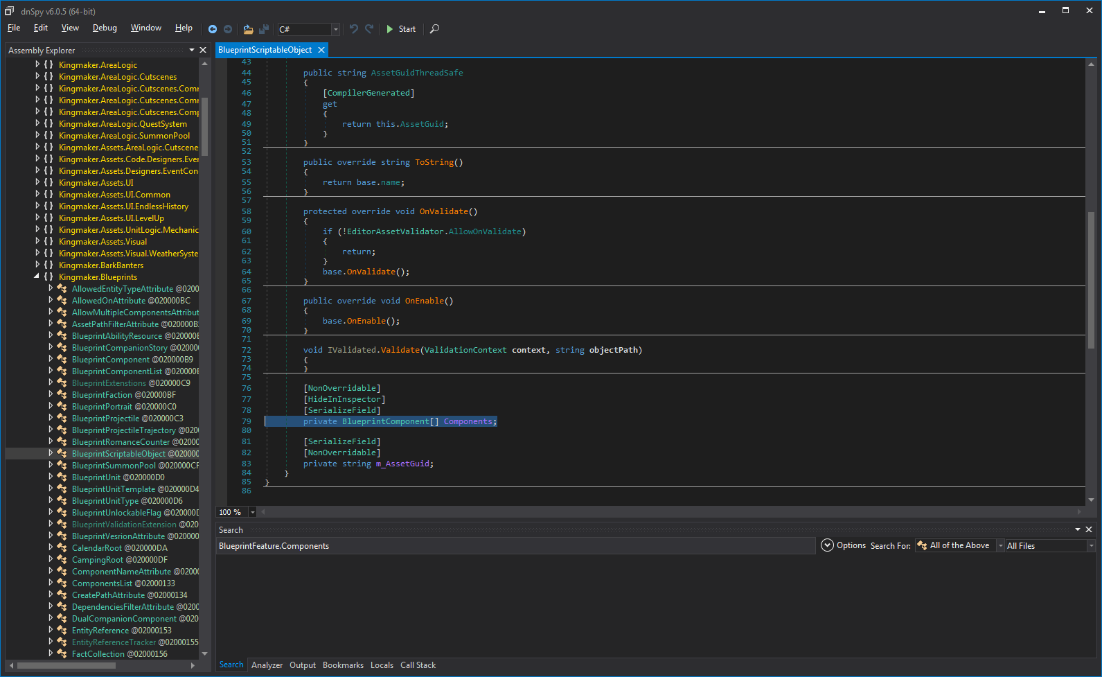Open the Debug menu
Screen dimensions: 1102x677
click(105, 28)
